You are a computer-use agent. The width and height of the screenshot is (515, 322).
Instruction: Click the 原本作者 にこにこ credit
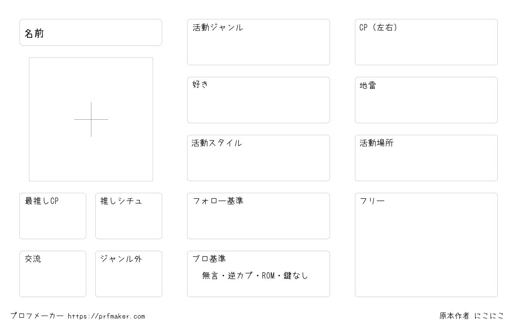point(472,316)
